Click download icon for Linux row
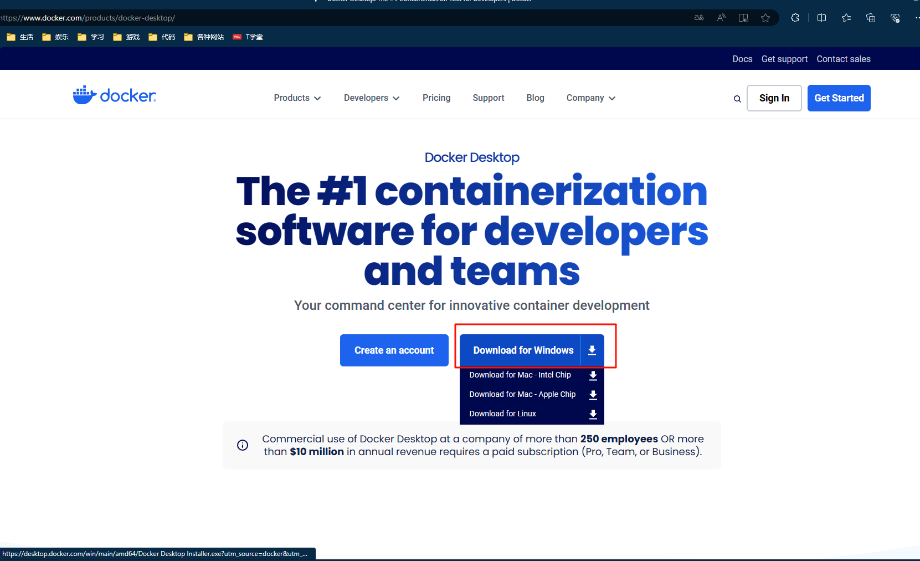Screen dimensions: 920x561 (593, 414)
